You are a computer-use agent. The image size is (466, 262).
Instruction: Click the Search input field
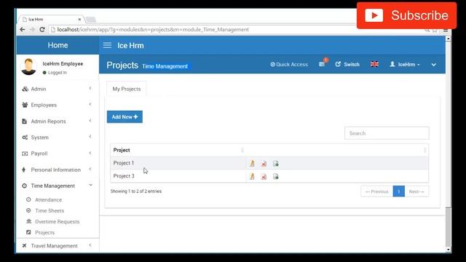387,133
